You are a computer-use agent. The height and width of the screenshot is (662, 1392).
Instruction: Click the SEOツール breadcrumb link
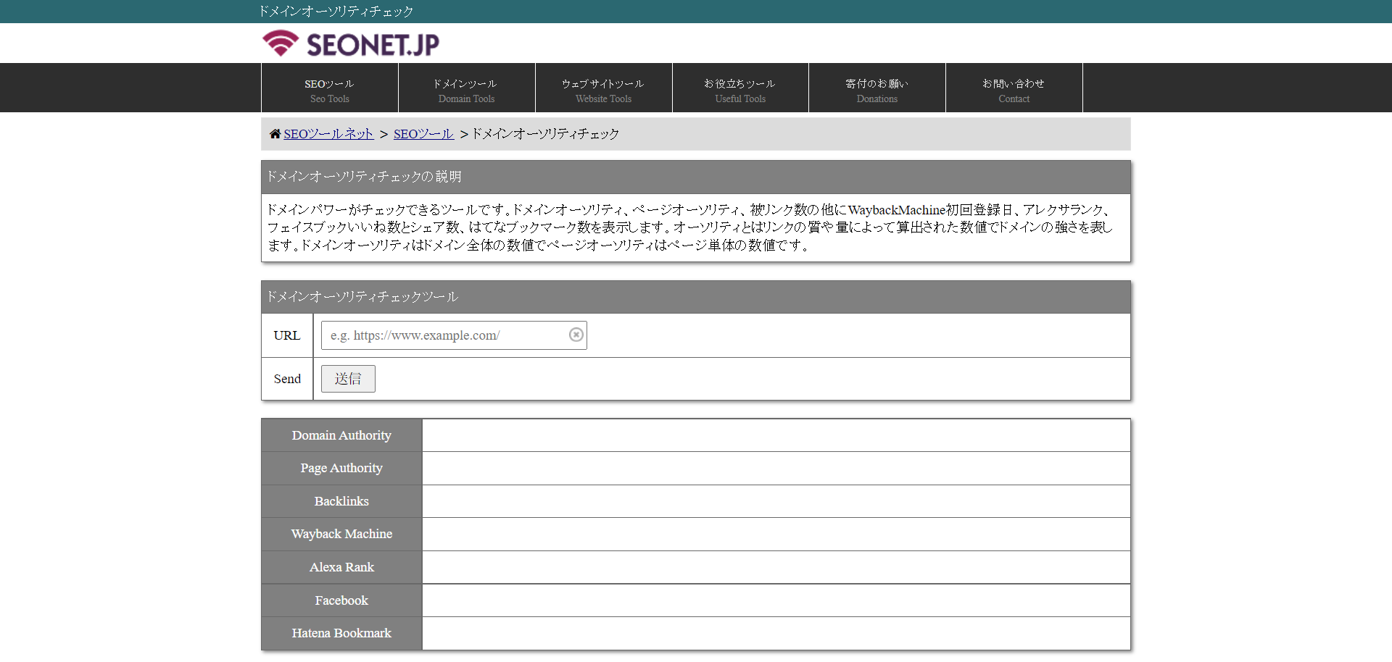(x=423, y=133)
